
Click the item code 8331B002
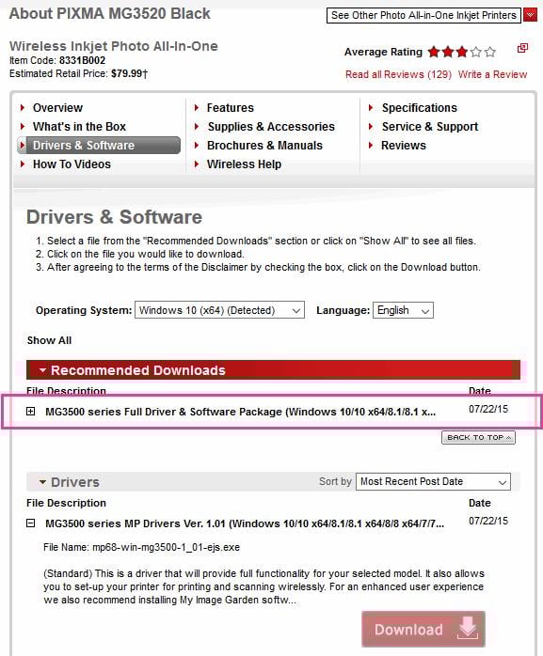(x=82, y=60)
